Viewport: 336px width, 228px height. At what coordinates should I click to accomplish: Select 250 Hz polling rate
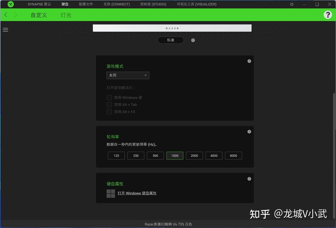(136, 156)
